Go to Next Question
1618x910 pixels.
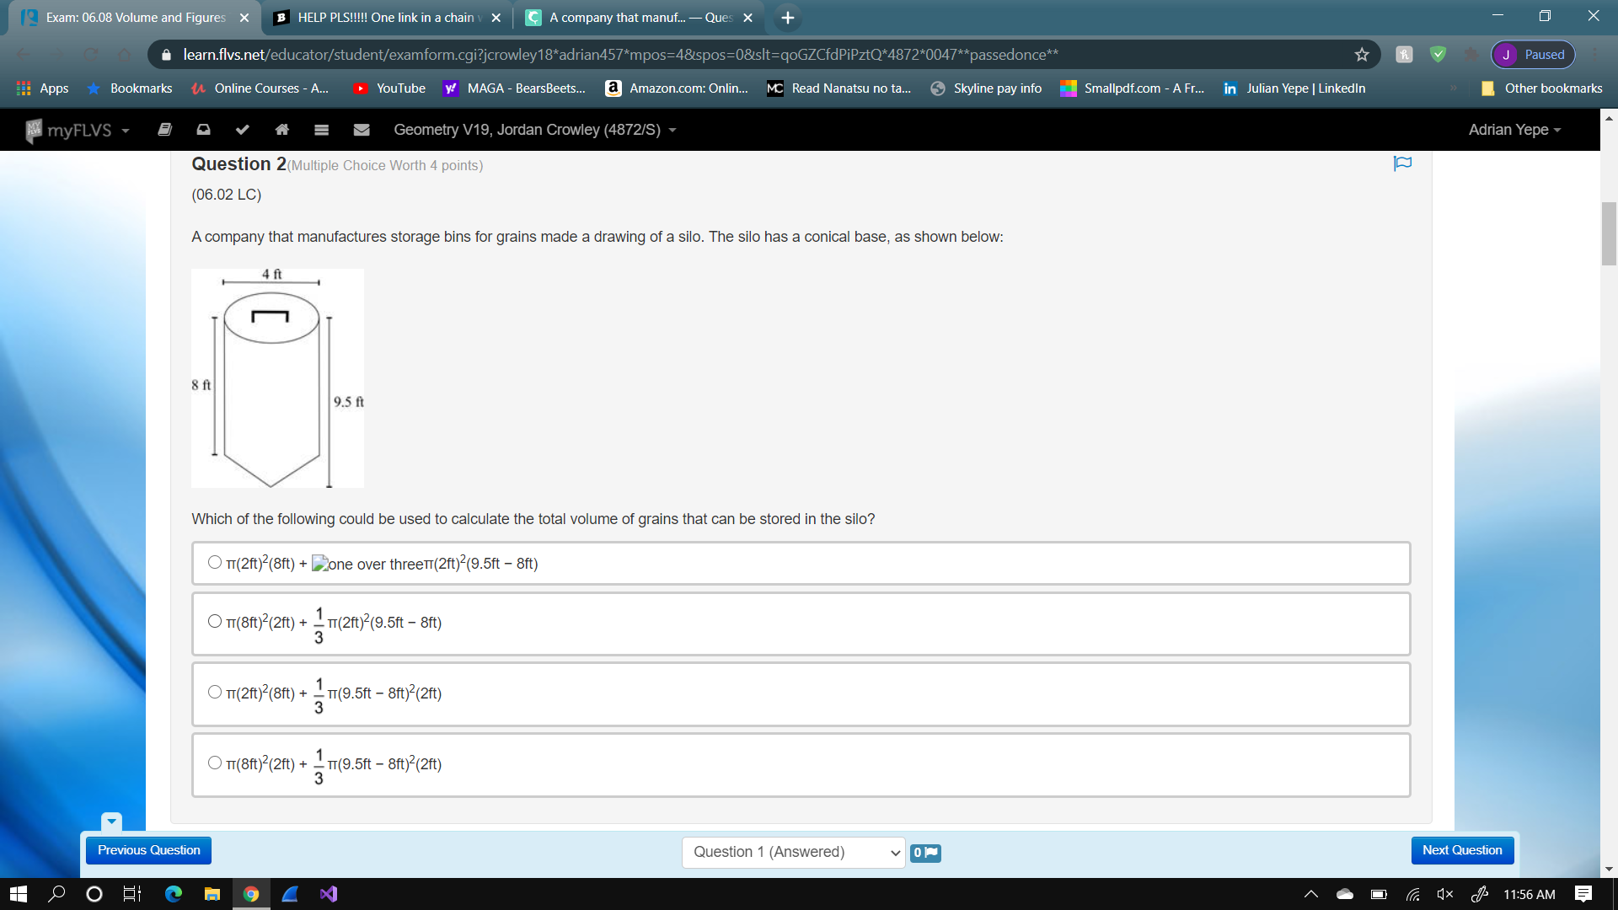(x=1462, y=850)
